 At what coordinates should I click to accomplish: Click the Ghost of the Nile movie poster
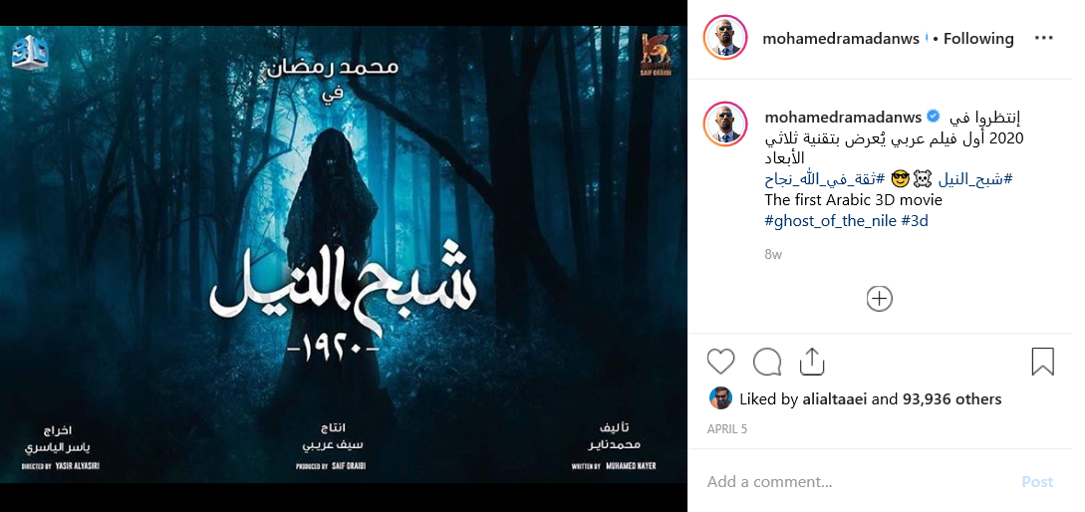(x=343, y=255)
